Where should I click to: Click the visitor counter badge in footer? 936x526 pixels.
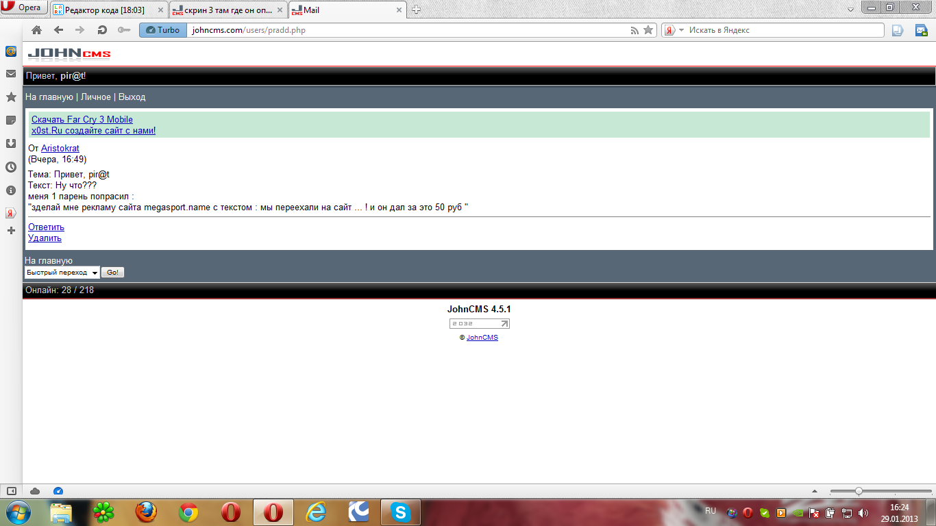coord(480,324)
